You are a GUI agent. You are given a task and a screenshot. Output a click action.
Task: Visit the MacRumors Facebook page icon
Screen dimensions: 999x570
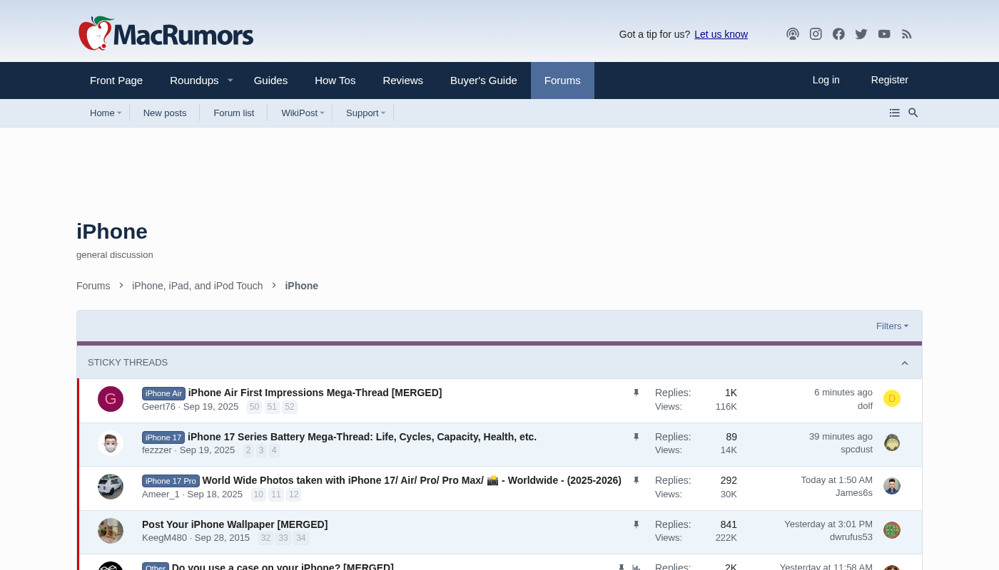838,34
